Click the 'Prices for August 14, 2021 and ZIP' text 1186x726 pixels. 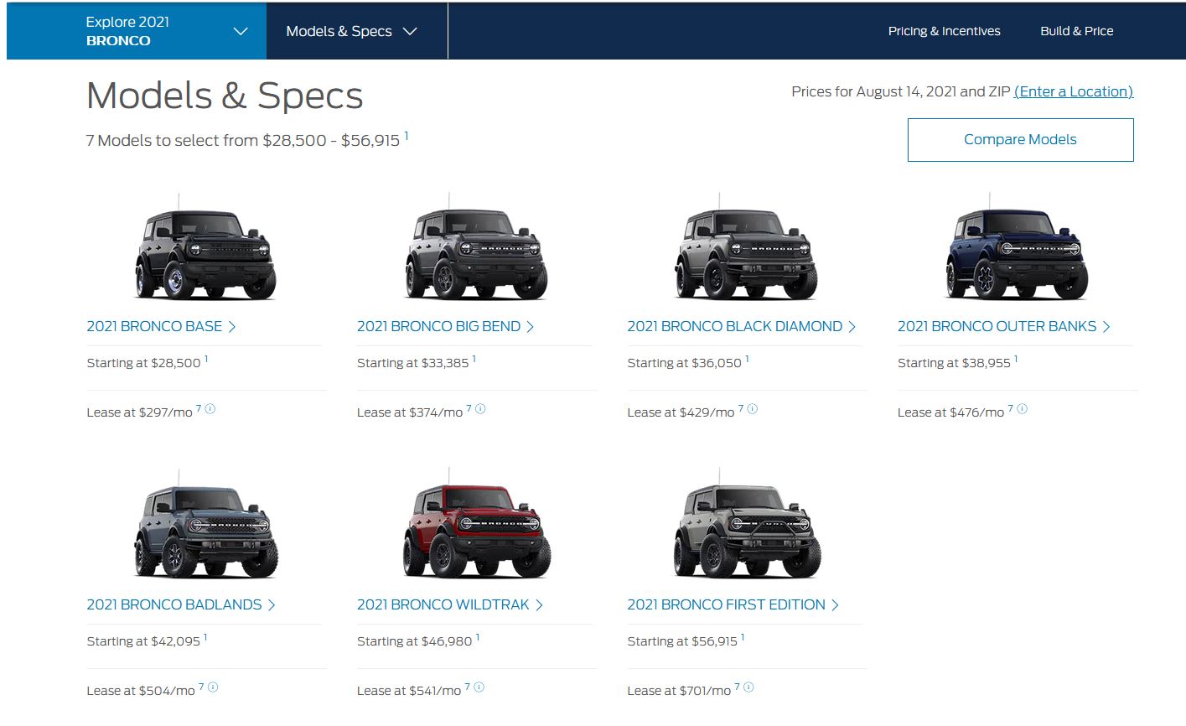(x=901, y=91)
